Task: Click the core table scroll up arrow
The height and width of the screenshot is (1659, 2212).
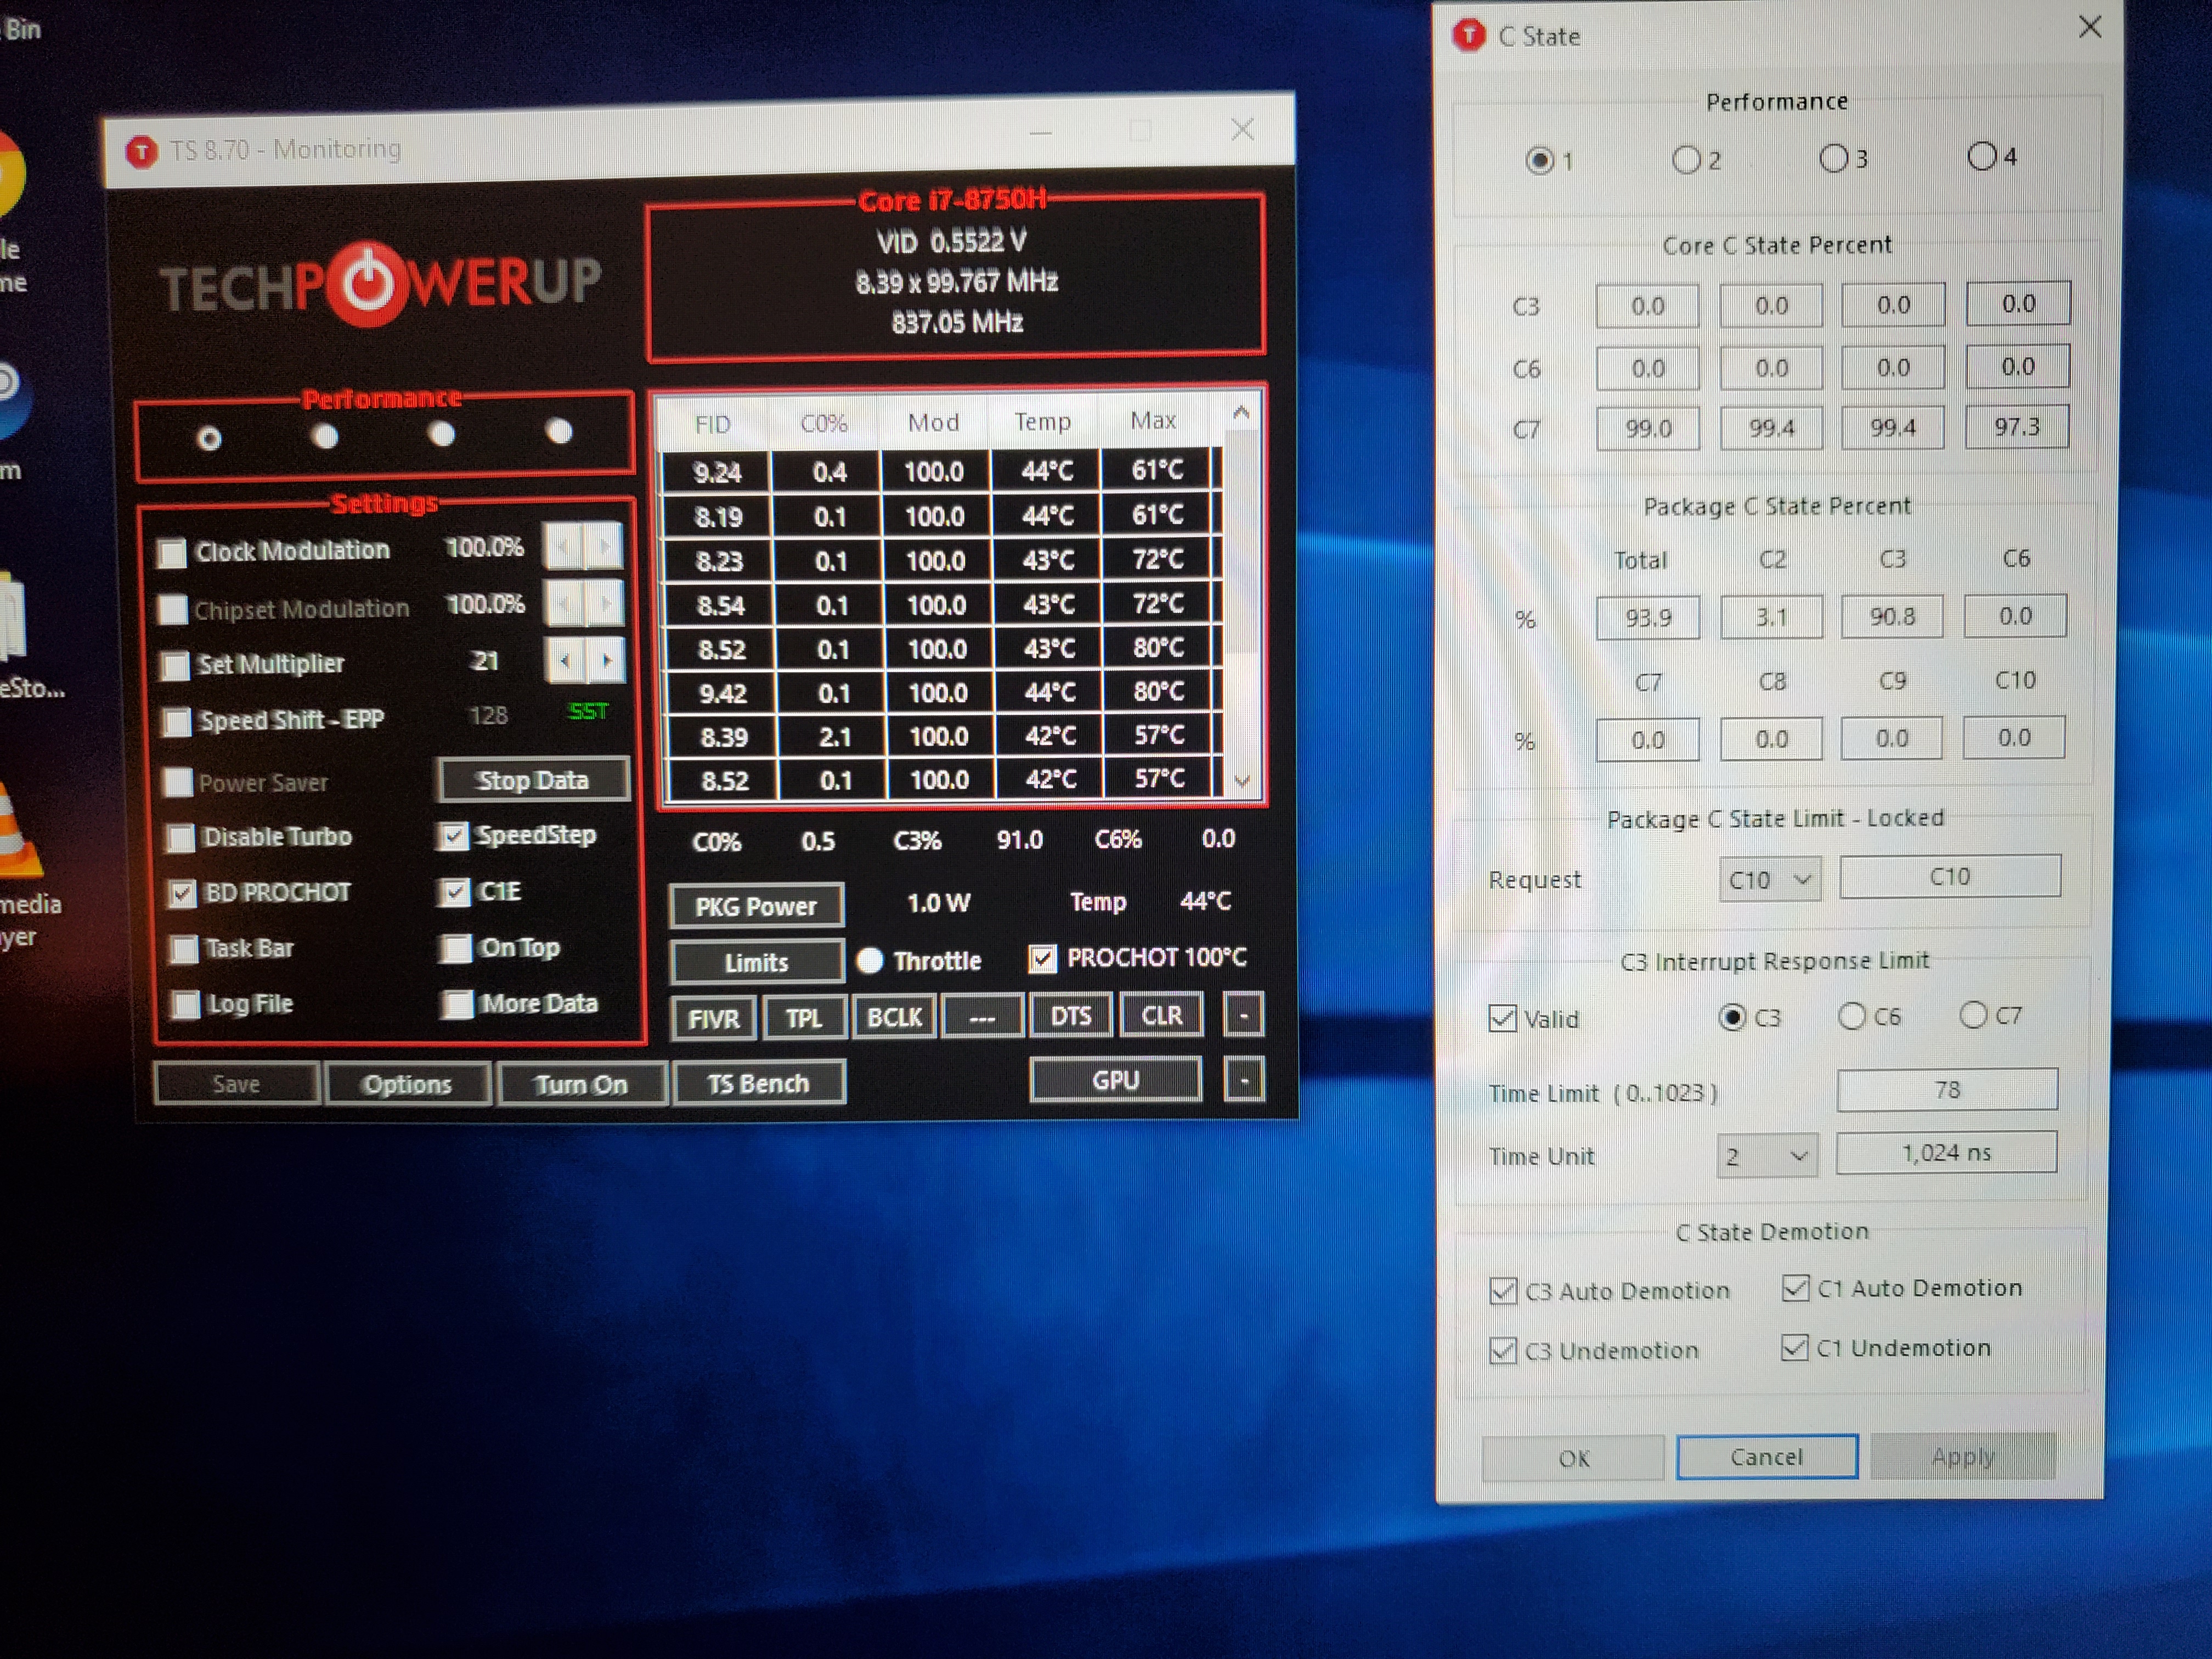Action: point(1241,412)
